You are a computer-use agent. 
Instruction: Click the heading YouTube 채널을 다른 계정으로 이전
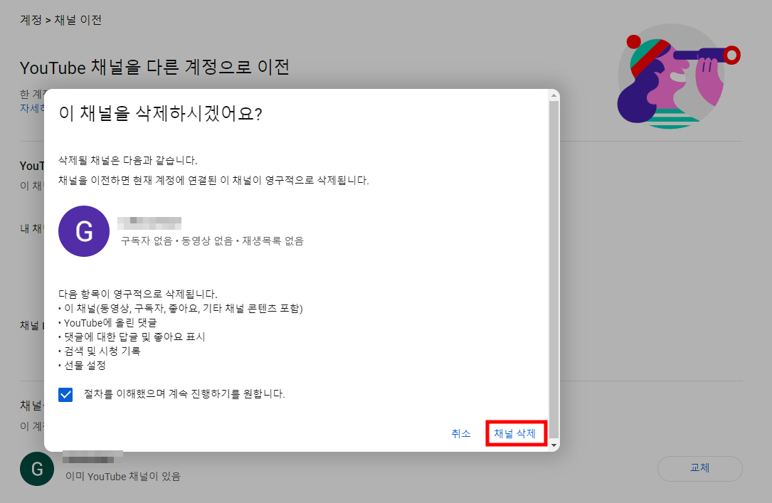click(154, 68)
